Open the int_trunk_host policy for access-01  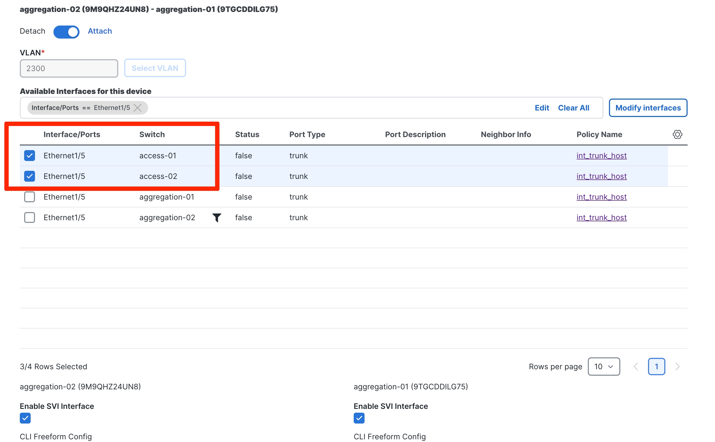601,156
